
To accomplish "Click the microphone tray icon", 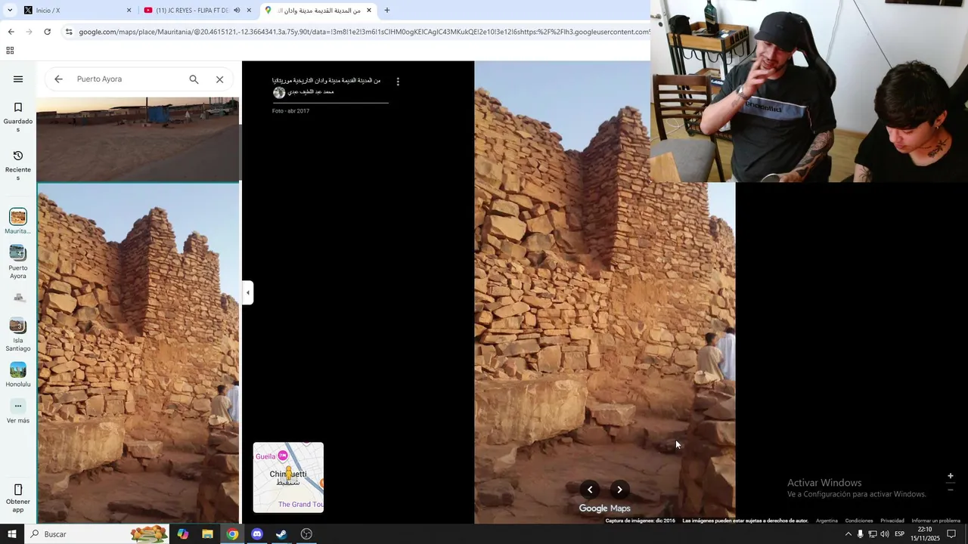I will pos(860,534).
